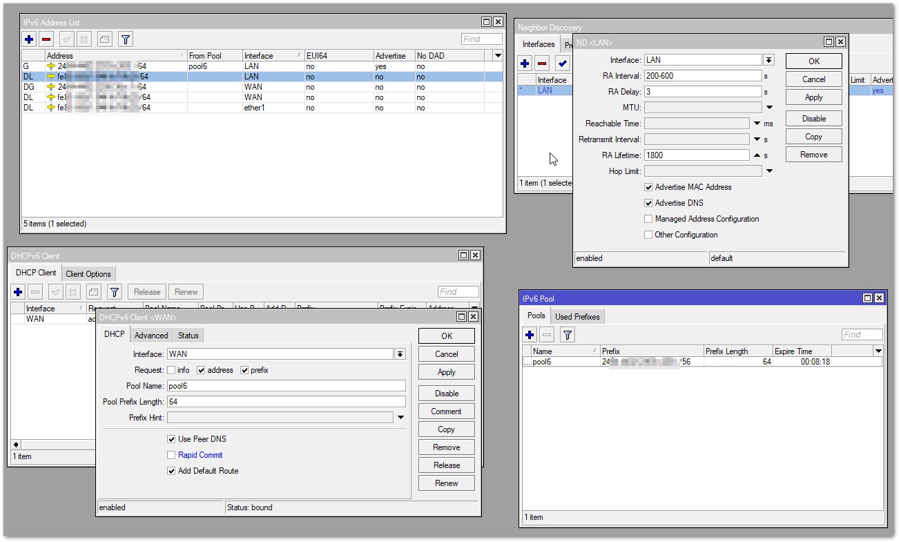Click Apply in the ND LAN dialog

813,97
